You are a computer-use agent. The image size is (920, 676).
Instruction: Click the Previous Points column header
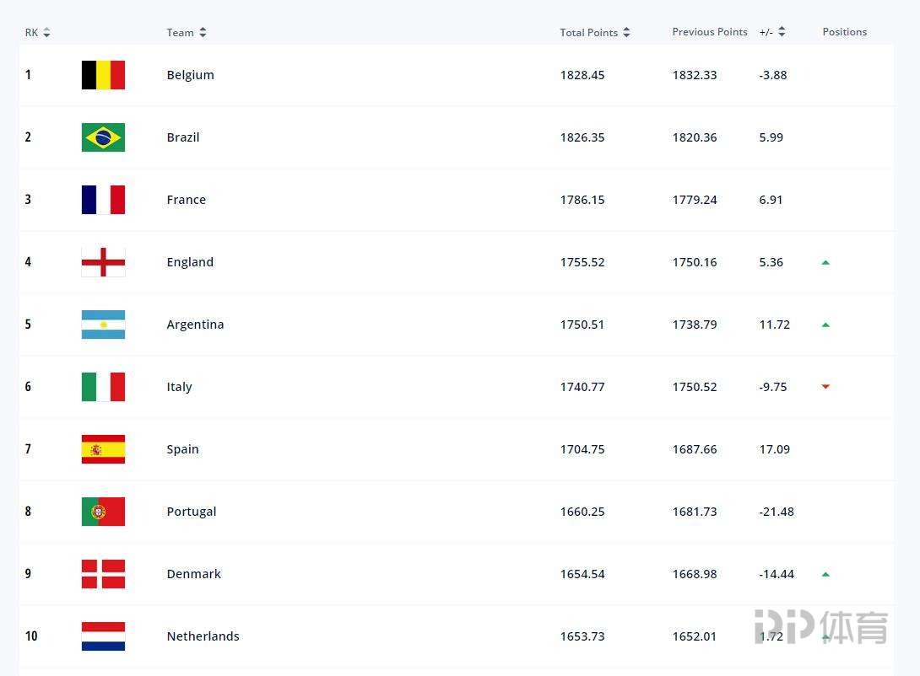coord(709,32)
